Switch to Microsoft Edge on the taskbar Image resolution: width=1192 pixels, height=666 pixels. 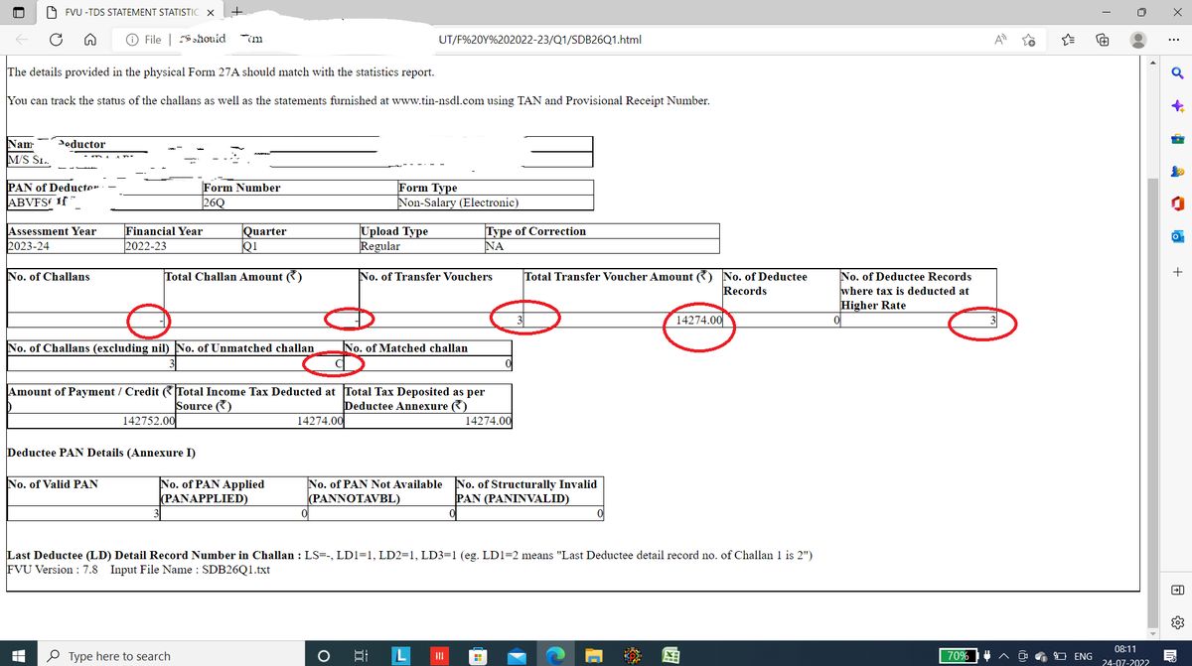coord(555,655)
